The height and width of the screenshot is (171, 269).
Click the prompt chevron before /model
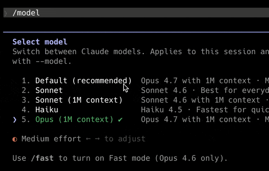(5, 13)
